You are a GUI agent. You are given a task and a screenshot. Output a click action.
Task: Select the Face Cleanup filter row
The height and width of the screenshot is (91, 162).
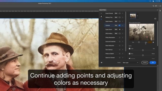[x=114, y=50]
